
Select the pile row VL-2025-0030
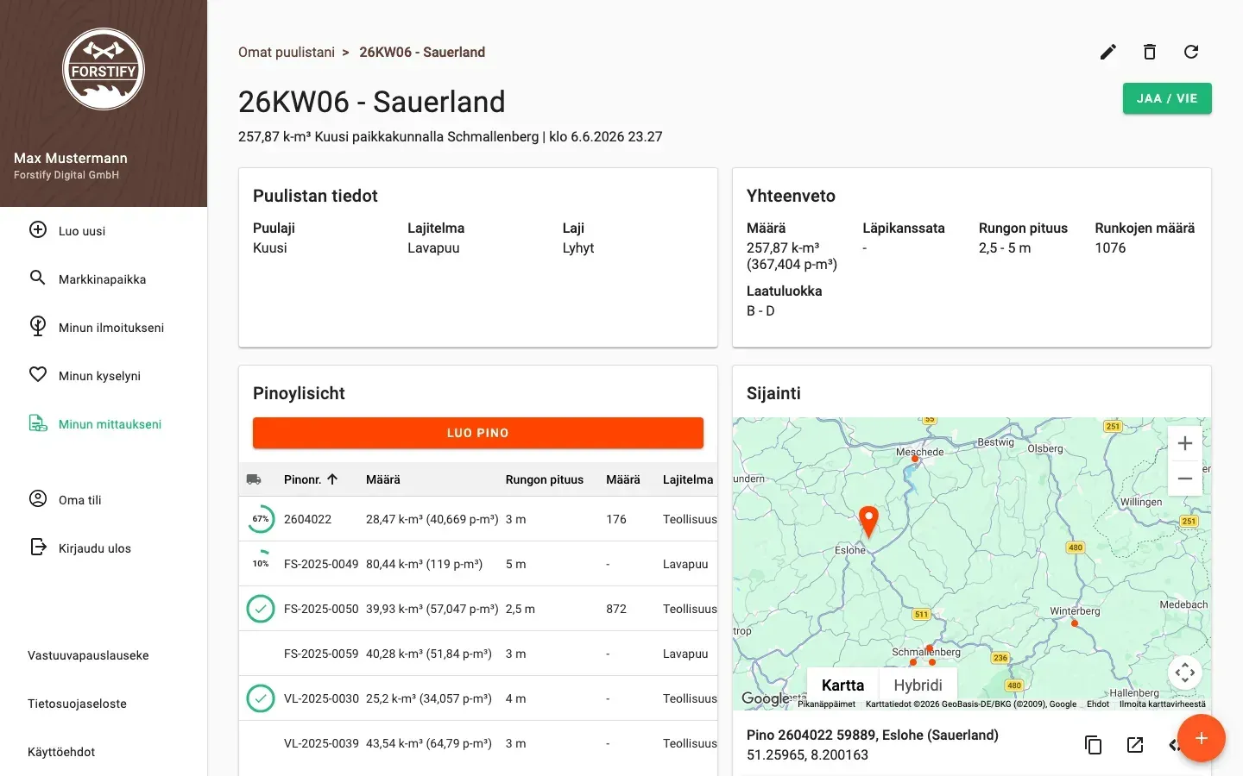click(478, 698)
